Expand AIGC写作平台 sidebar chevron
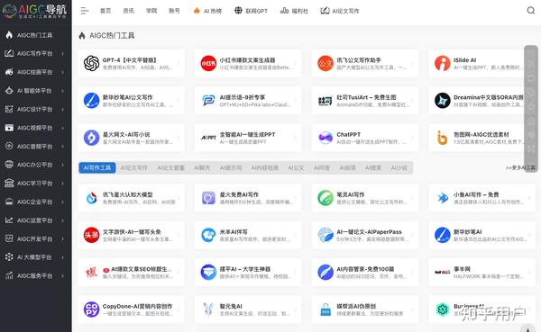Viewport: 541px width, 332px height. click(x=63, y=53)
